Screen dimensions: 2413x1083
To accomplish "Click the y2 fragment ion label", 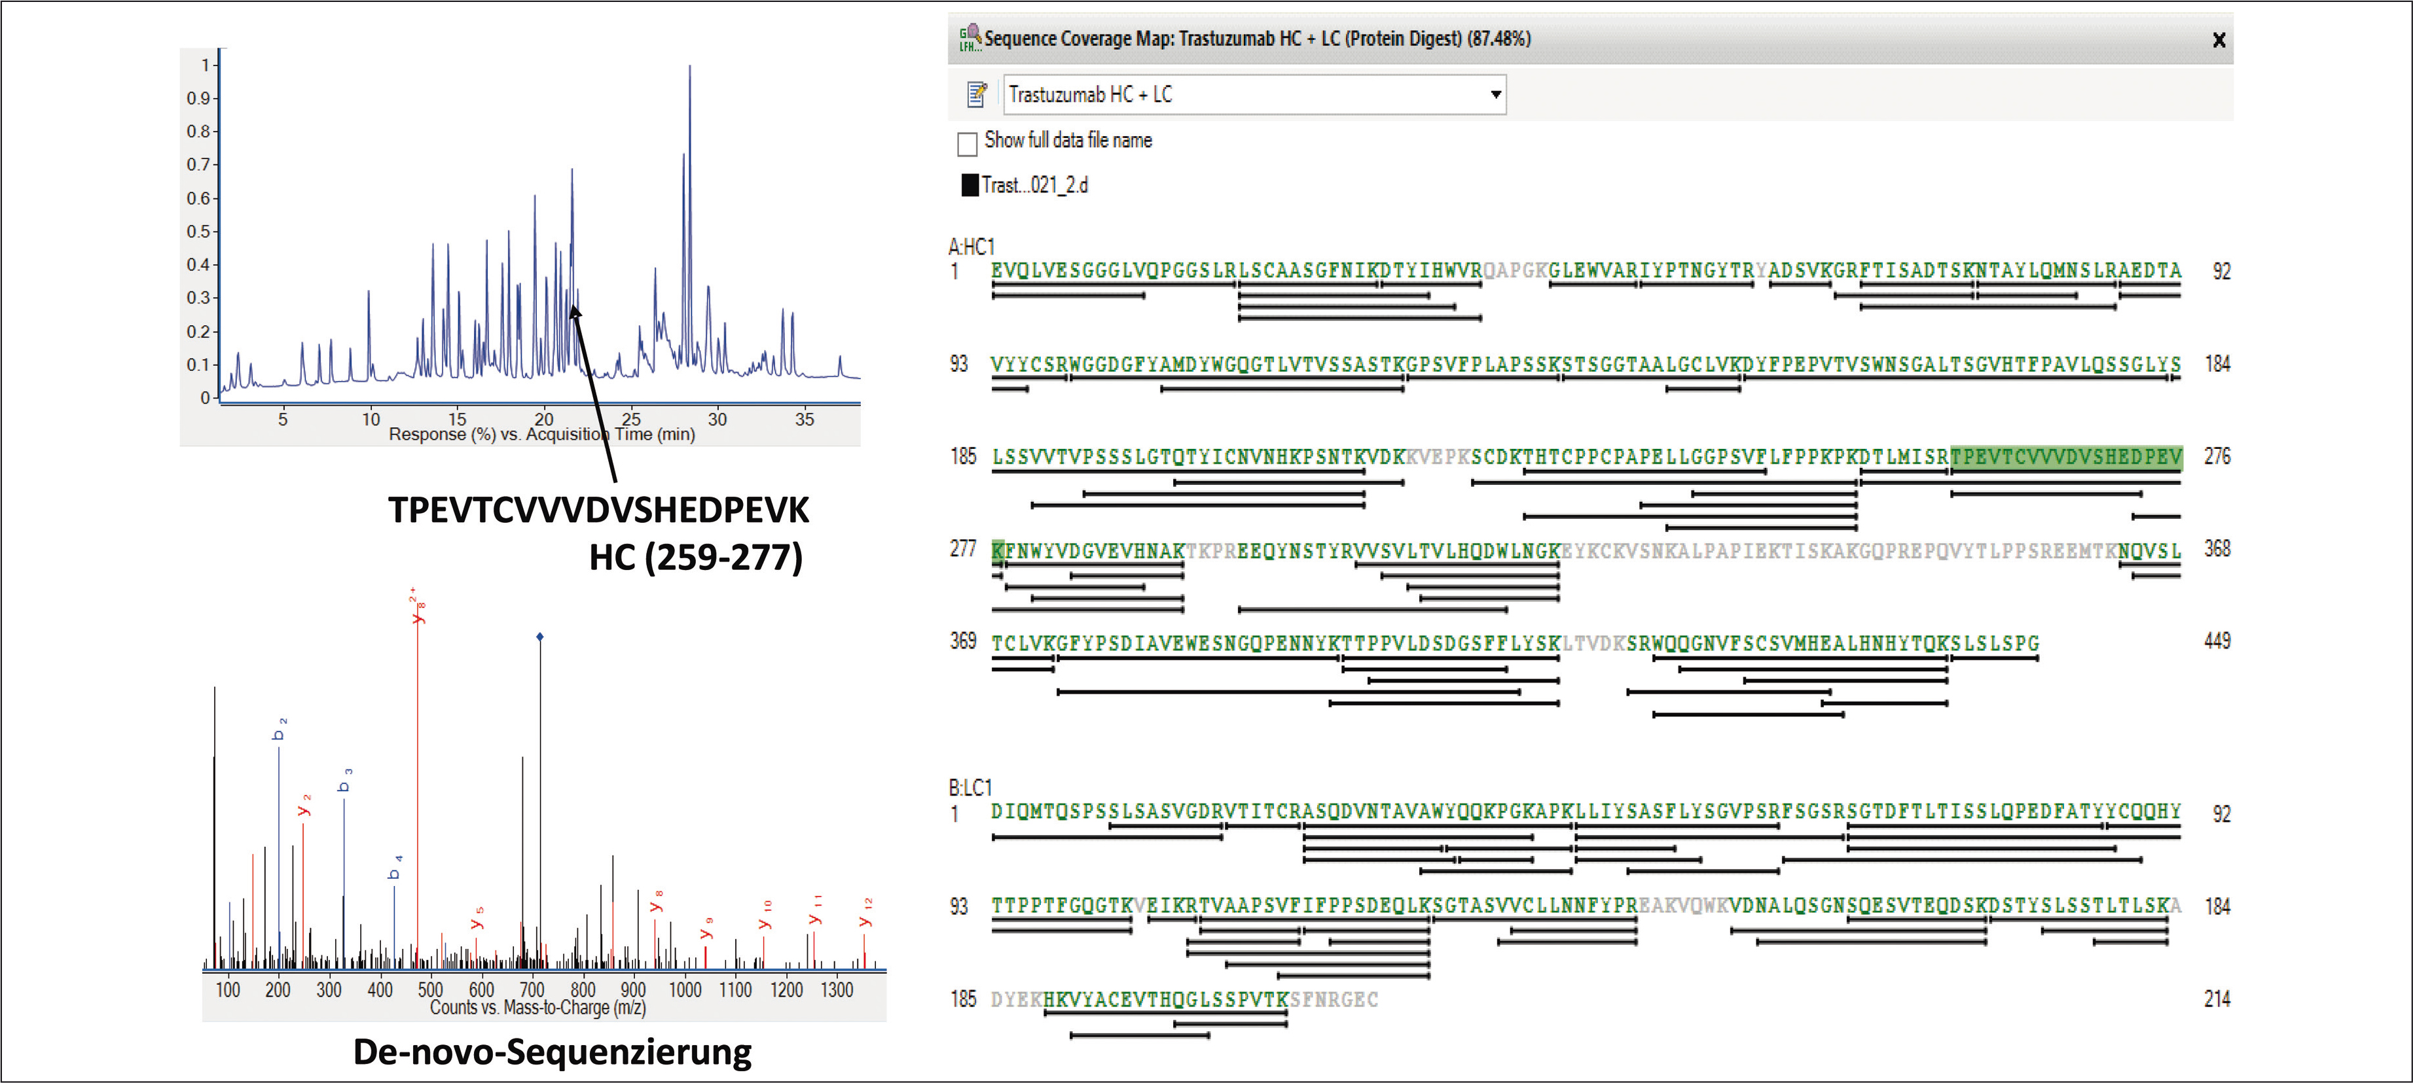I will pos(304,805).
